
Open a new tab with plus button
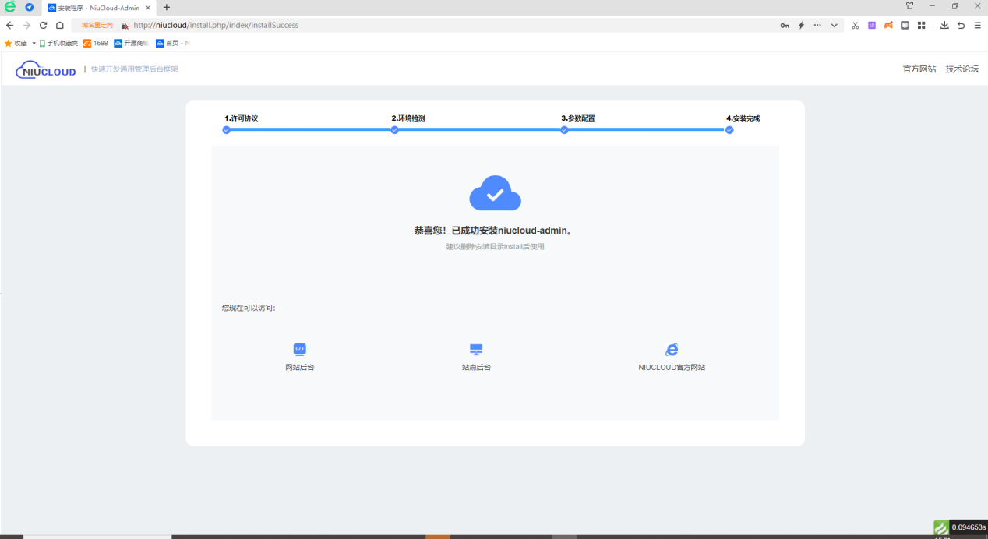166,7
